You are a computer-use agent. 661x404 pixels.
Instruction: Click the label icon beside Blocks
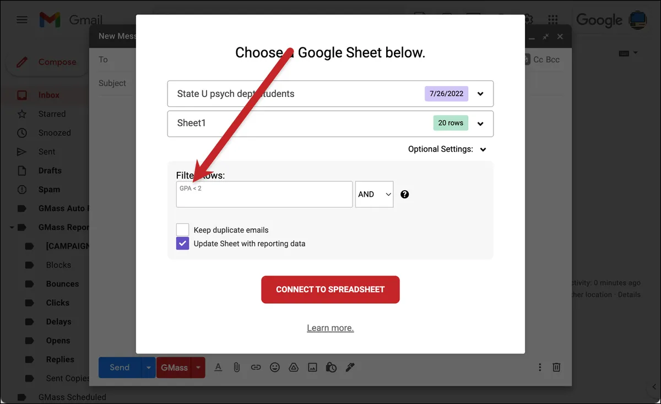point(30,265)
